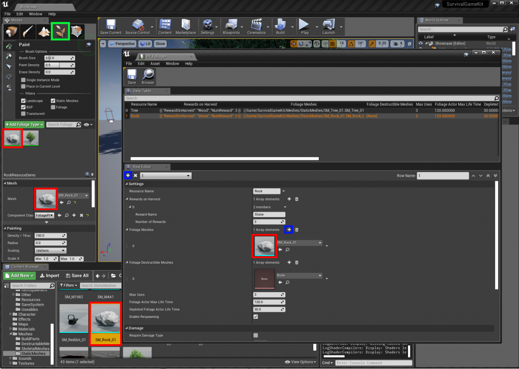Enable Single Instance Mode checkbox

23,79
